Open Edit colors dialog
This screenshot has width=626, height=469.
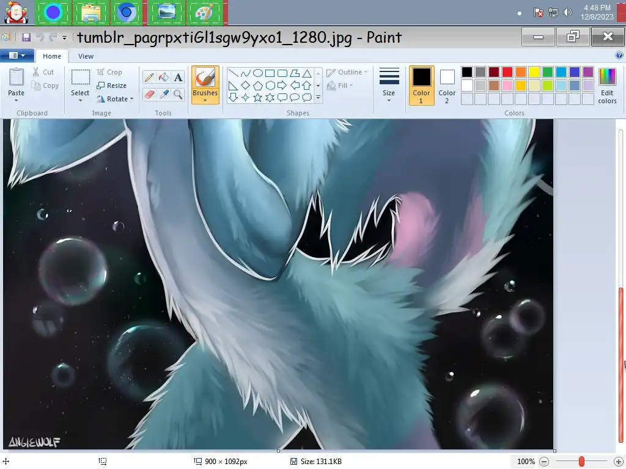(607, 85)
